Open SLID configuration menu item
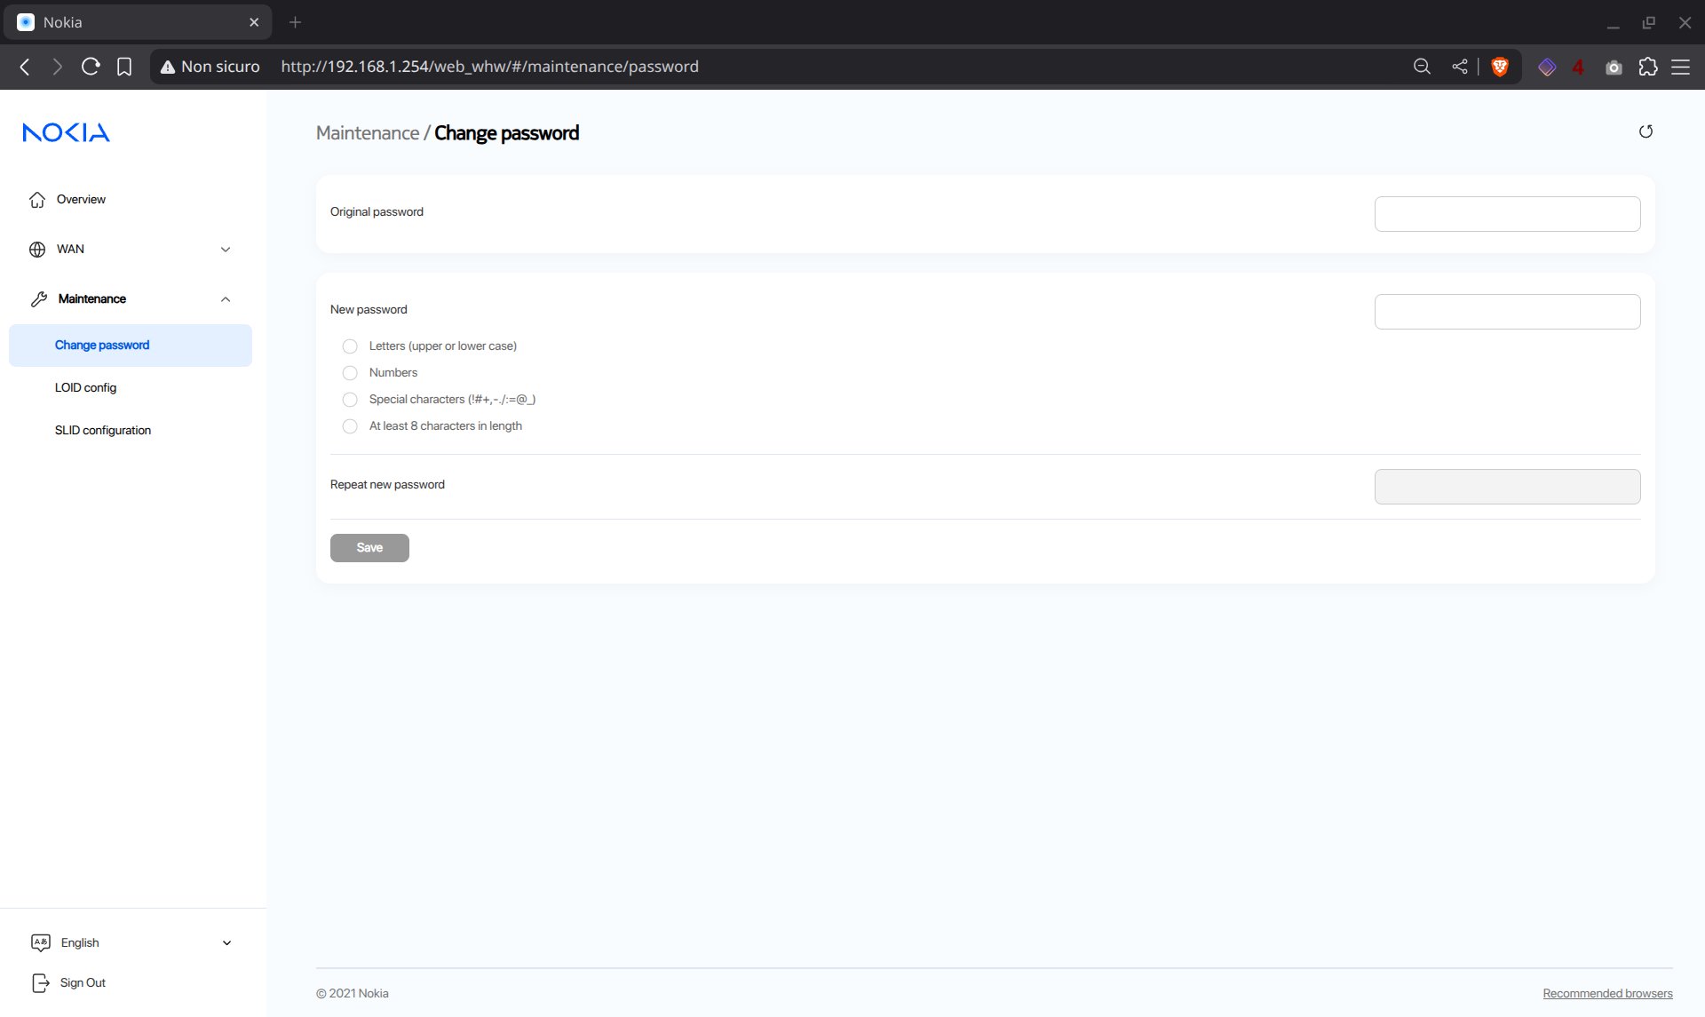The image size is (1705, 1017). pos(103,430)
